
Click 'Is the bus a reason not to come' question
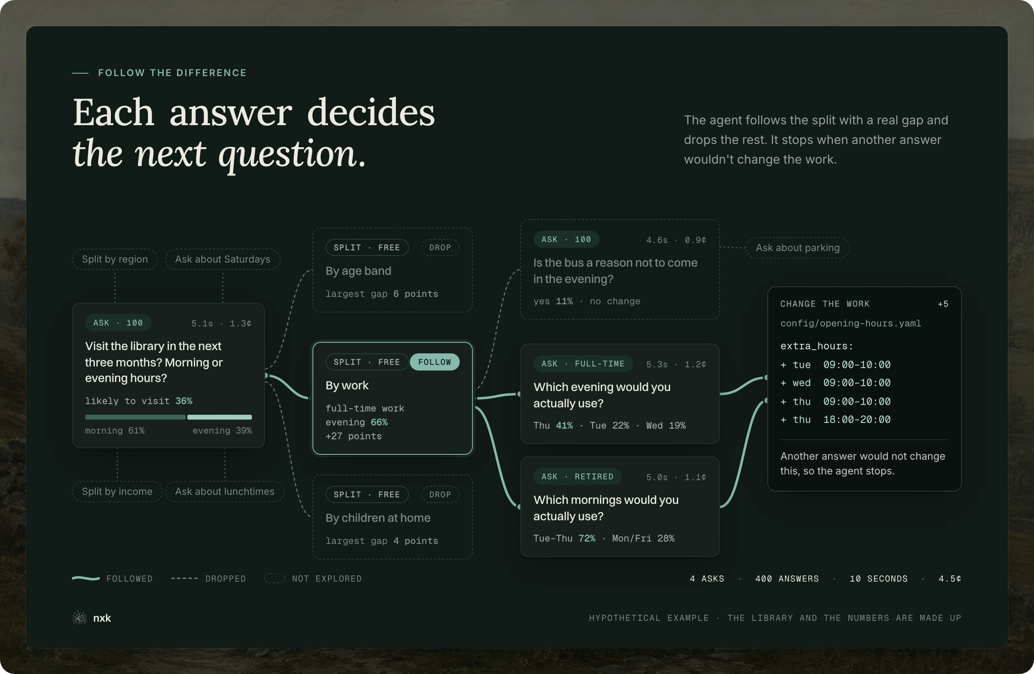point(615,271)
